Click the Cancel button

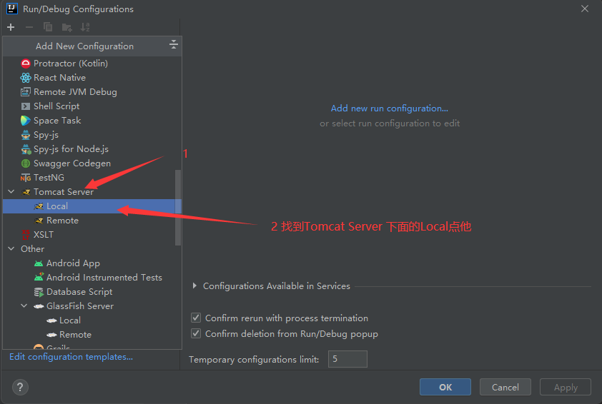click(505, 387)
